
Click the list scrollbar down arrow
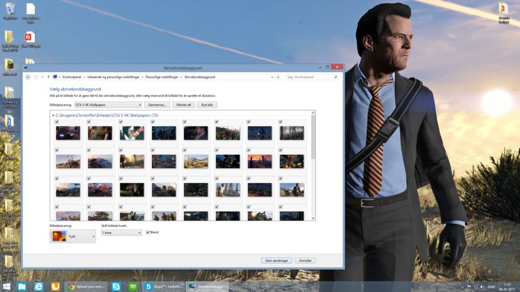(313, 218)
